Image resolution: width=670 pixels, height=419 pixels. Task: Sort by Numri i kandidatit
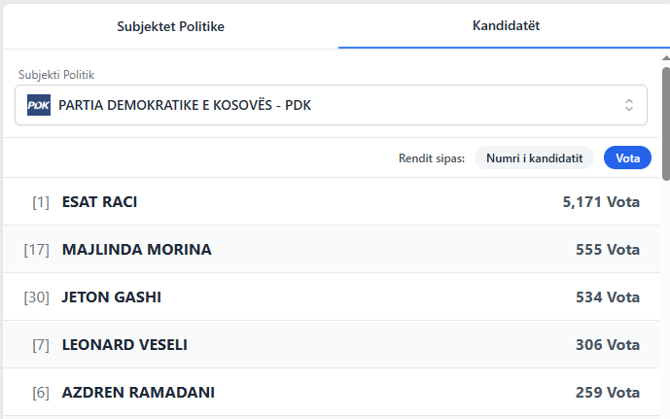534,157
